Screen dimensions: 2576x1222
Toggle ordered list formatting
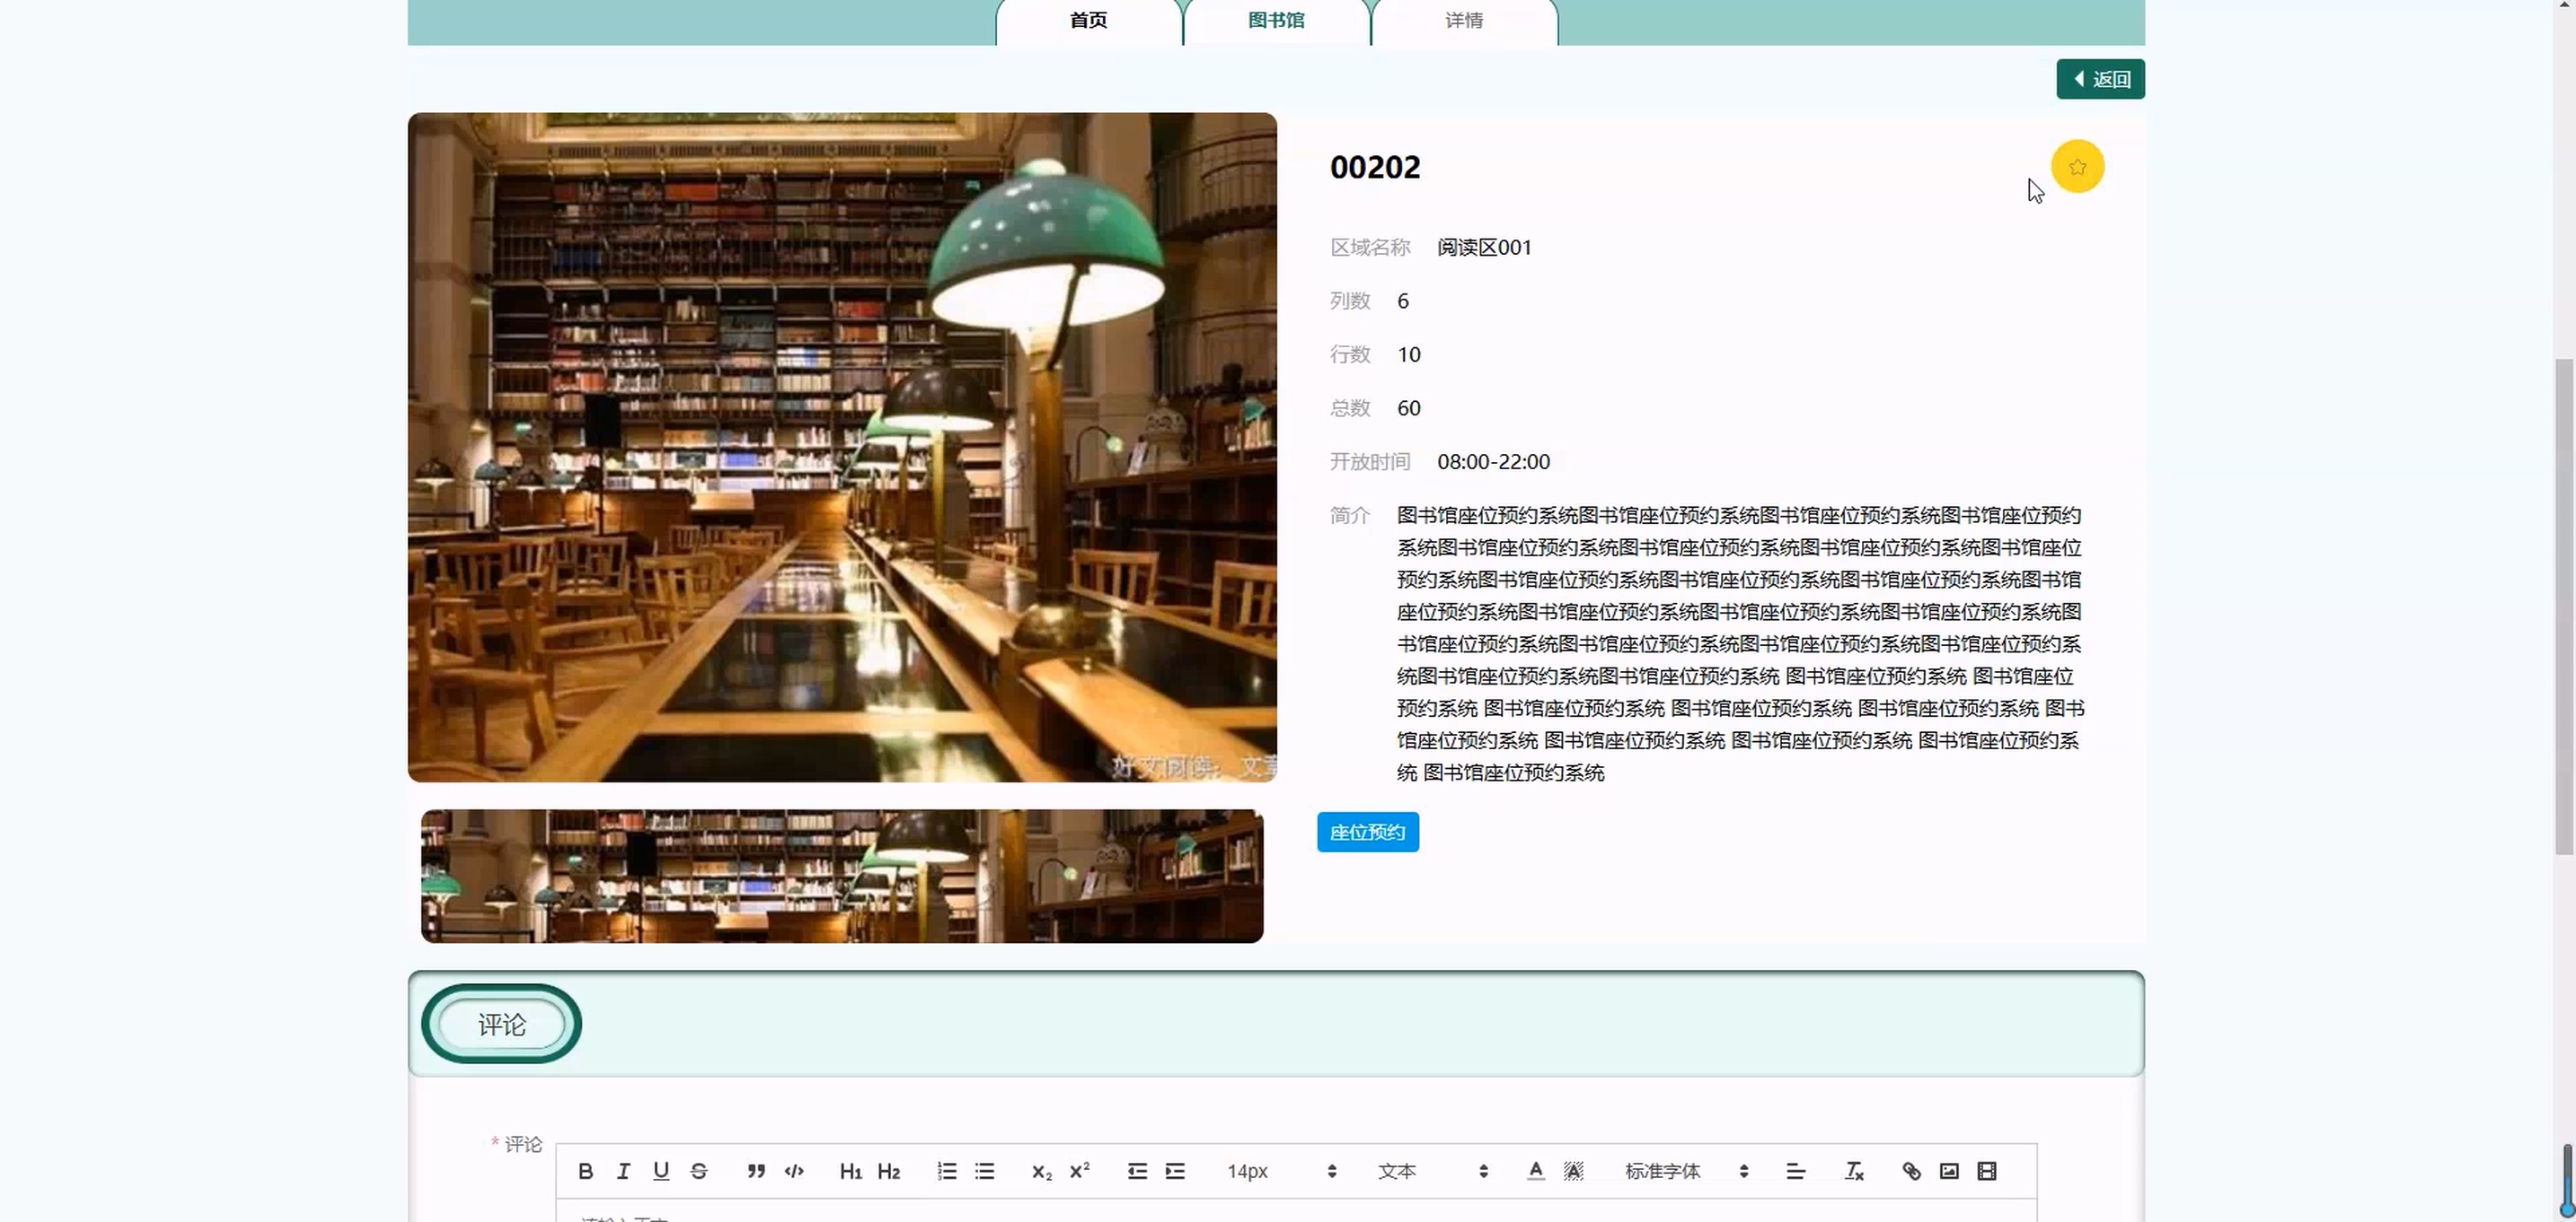(947, 1171)
